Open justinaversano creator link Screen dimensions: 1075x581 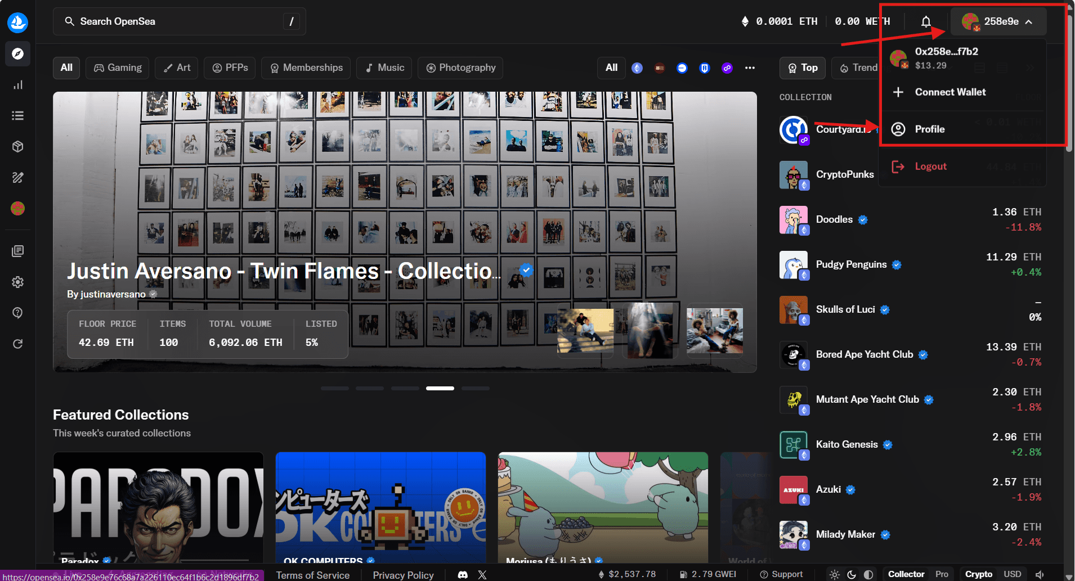(113, 294)
